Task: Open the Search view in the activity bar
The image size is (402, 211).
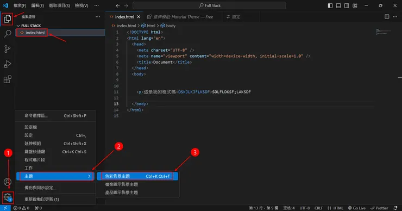Action: pos(8,34)
